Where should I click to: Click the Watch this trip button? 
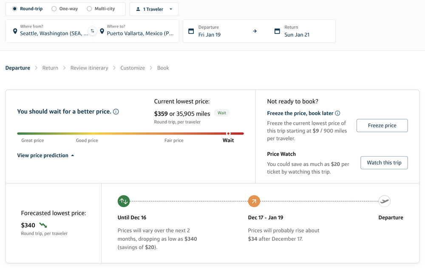point(384,163)
